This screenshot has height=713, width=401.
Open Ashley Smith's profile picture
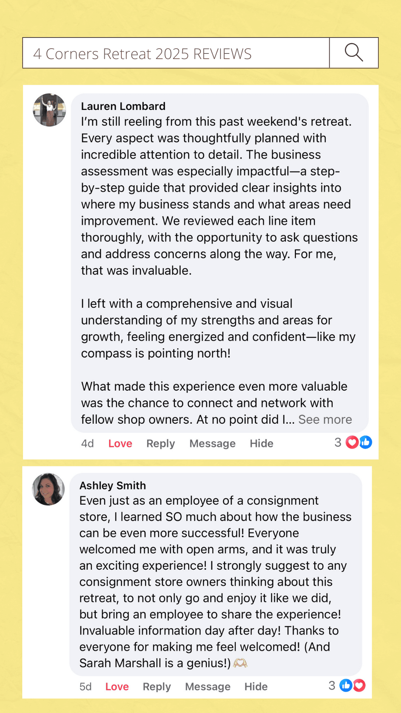tap(48, 489)
